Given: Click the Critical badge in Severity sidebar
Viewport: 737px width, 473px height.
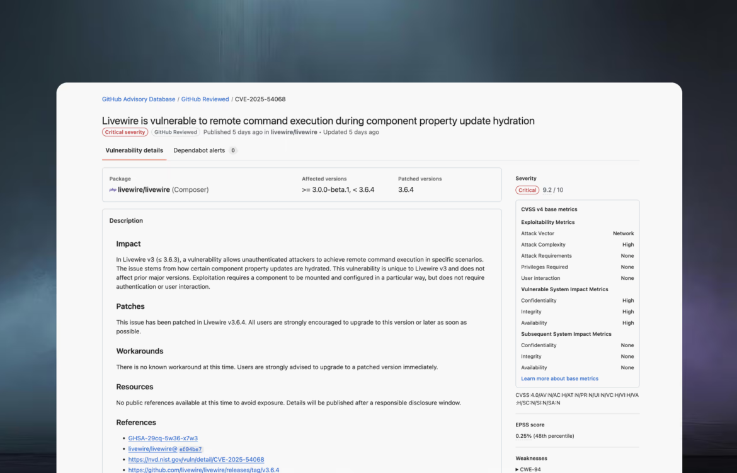Looking at the screenshot, I should tap(527, 190).
